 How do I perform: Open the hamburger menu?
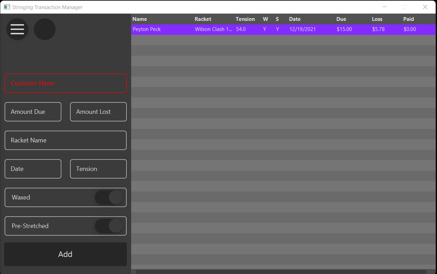tap(17, 29)
